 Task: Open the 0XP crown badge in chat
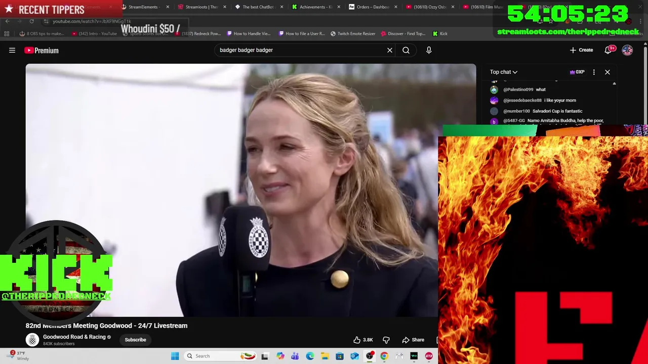point(577,72)
